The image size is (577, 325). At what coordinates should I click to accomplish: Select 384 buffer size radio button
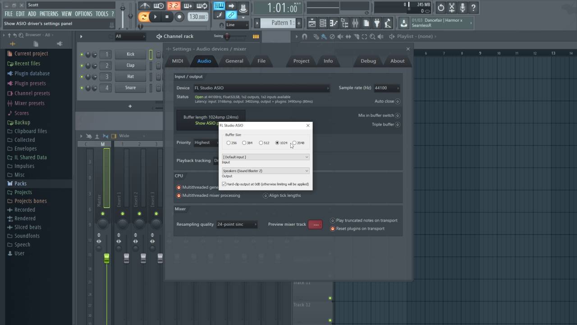(x=244, y=143)
